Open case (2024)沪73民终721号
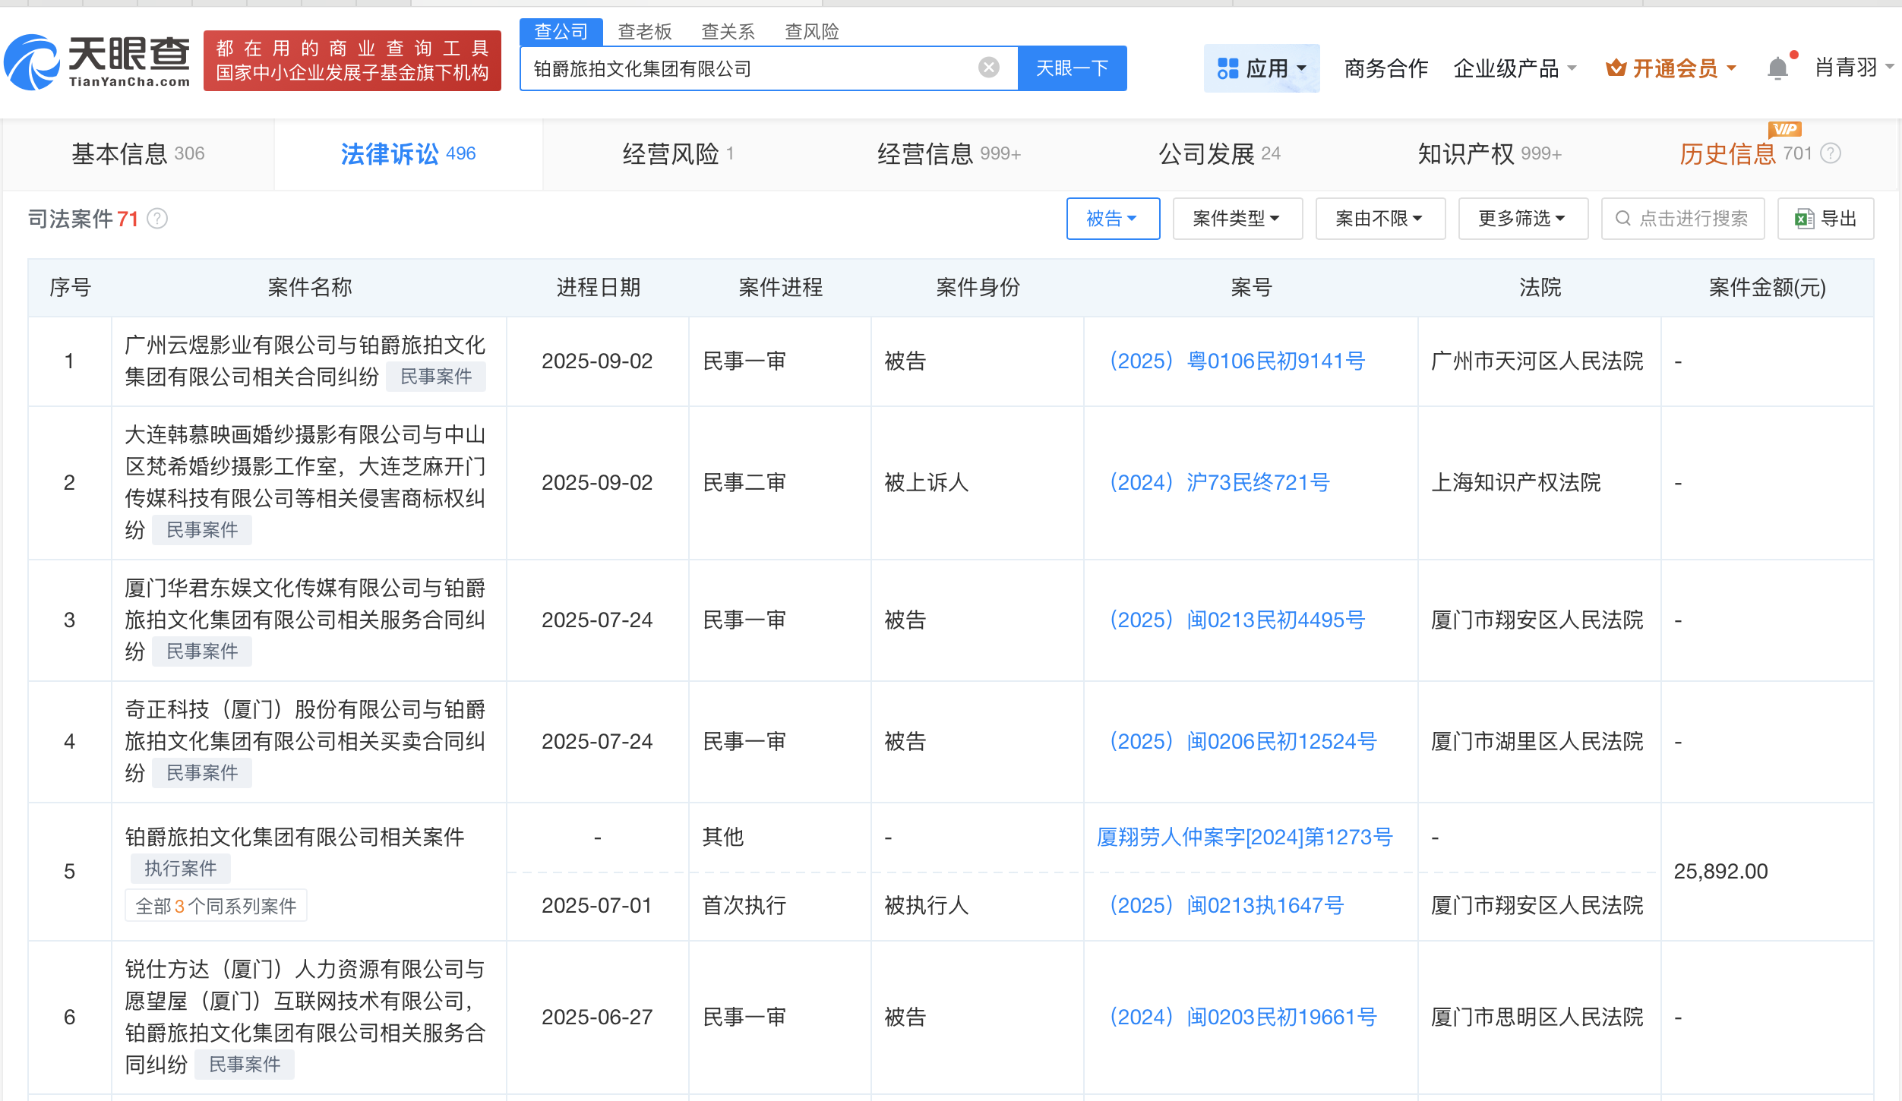This screenshot has height=1101, width=1902. coord(1219,482)
